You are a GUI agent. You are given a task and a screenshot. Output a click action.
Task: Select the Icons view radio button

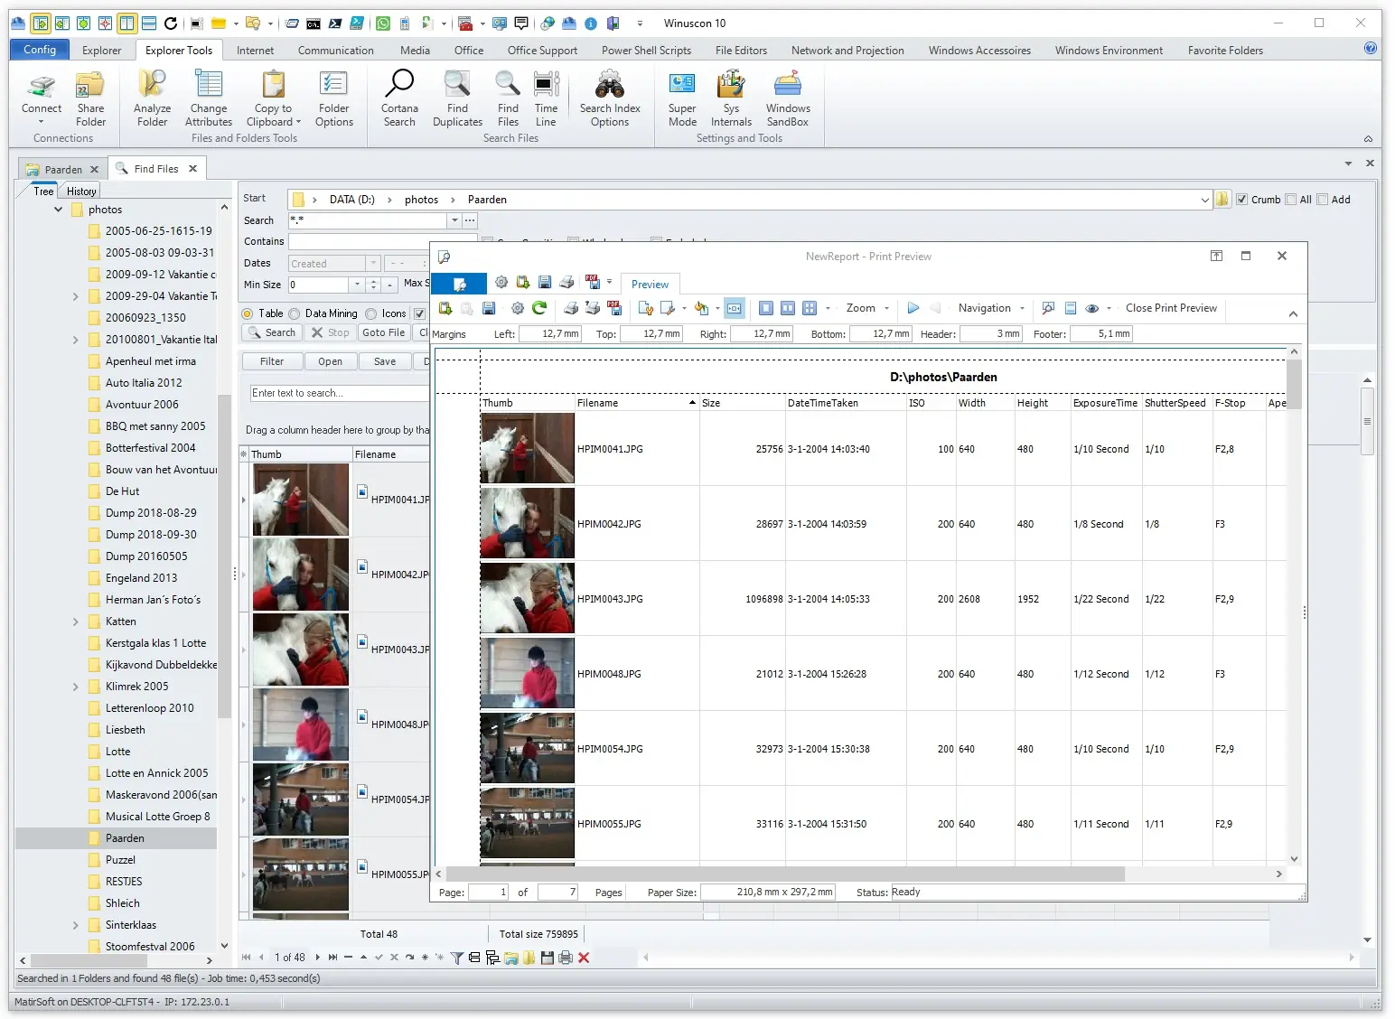371,313
